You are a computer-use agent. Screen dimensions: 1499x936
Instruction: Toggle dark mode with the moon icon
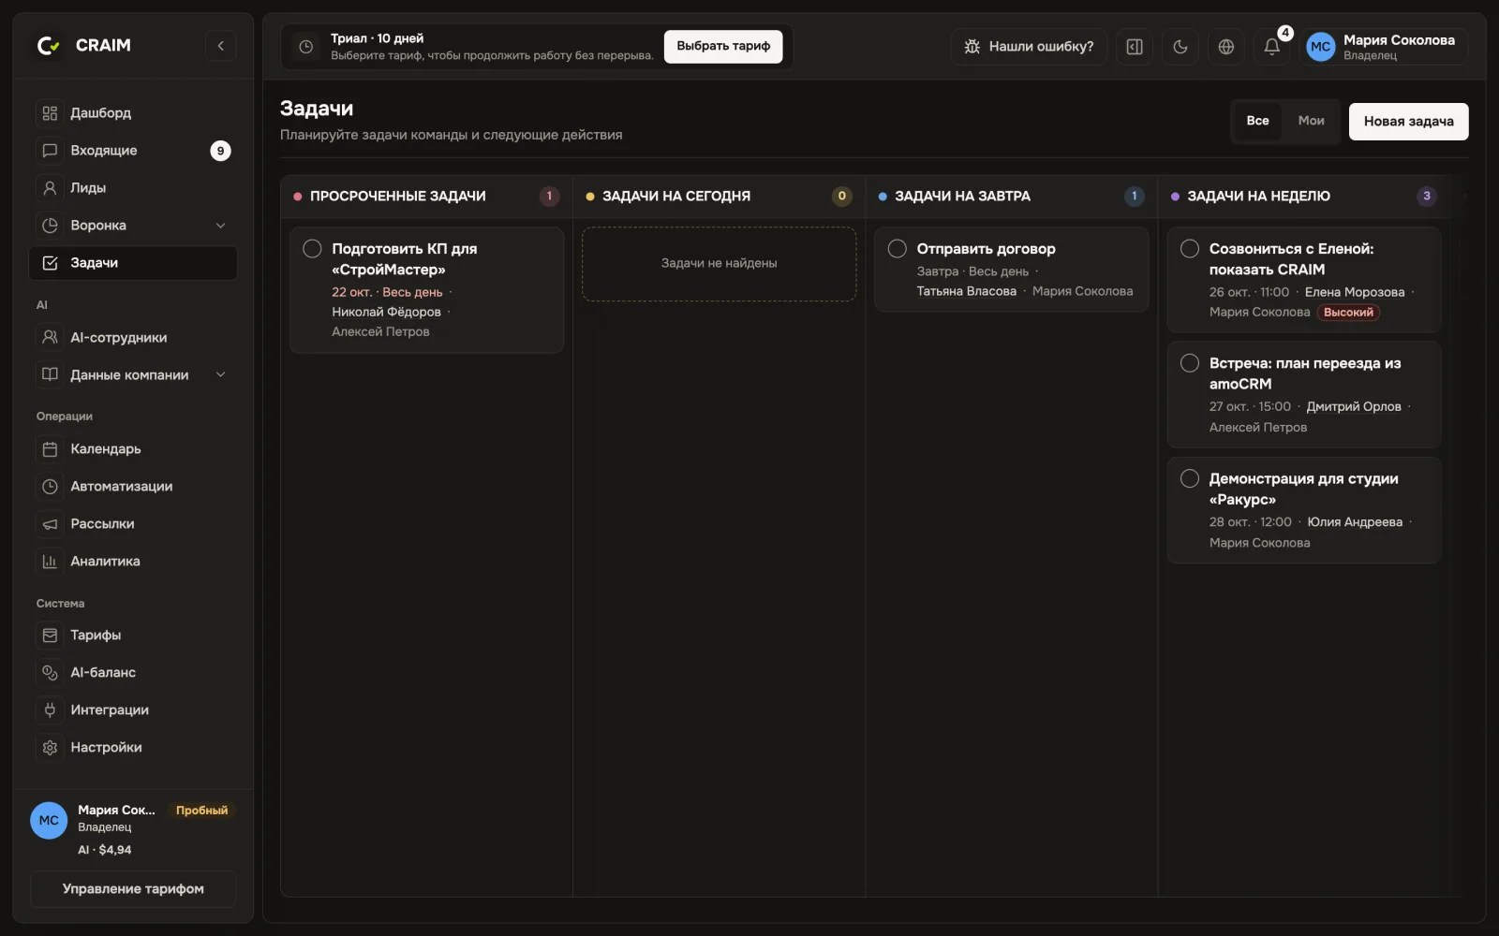click(1180, 47)
